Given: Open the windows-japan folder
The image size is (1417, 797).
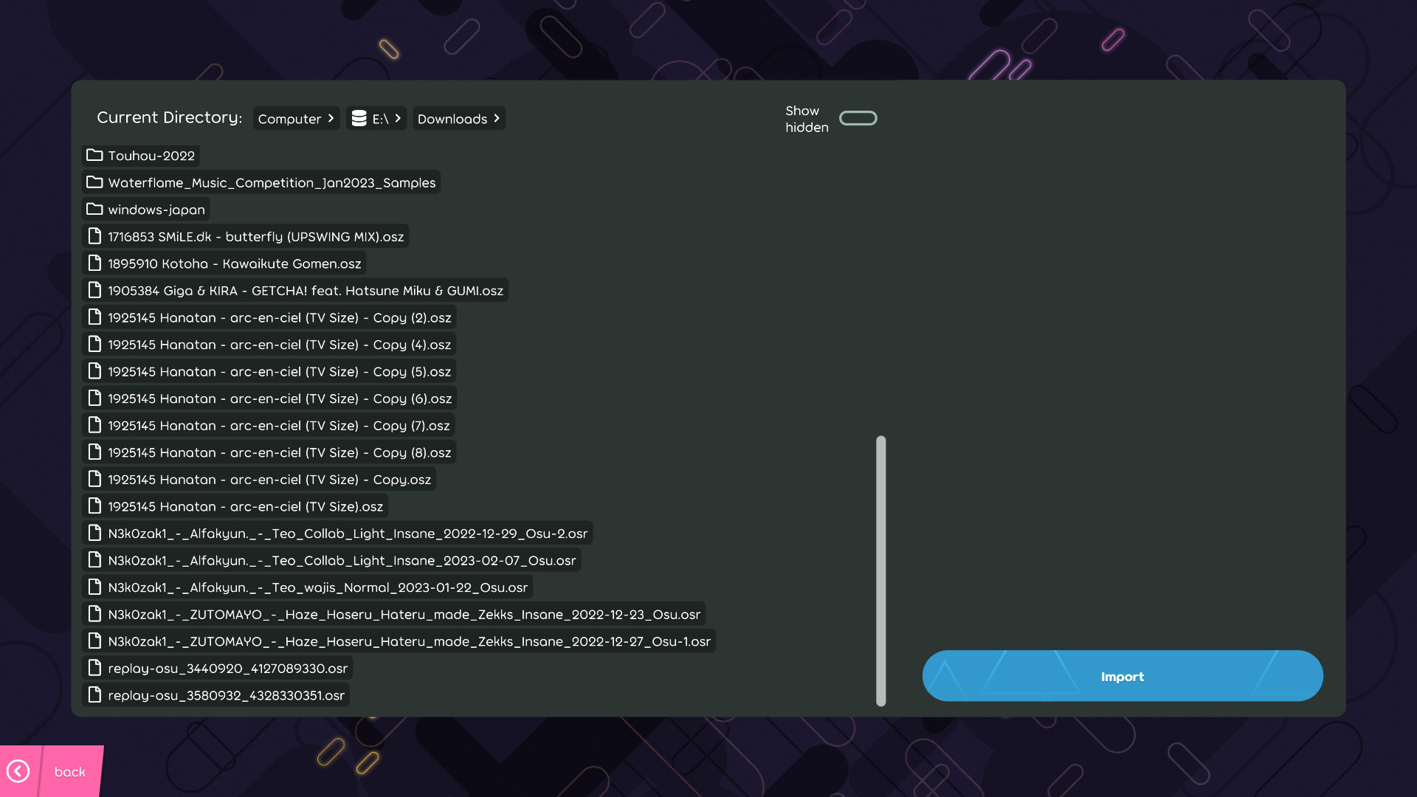Looking at the screenshot, I should tap(146, 210).
